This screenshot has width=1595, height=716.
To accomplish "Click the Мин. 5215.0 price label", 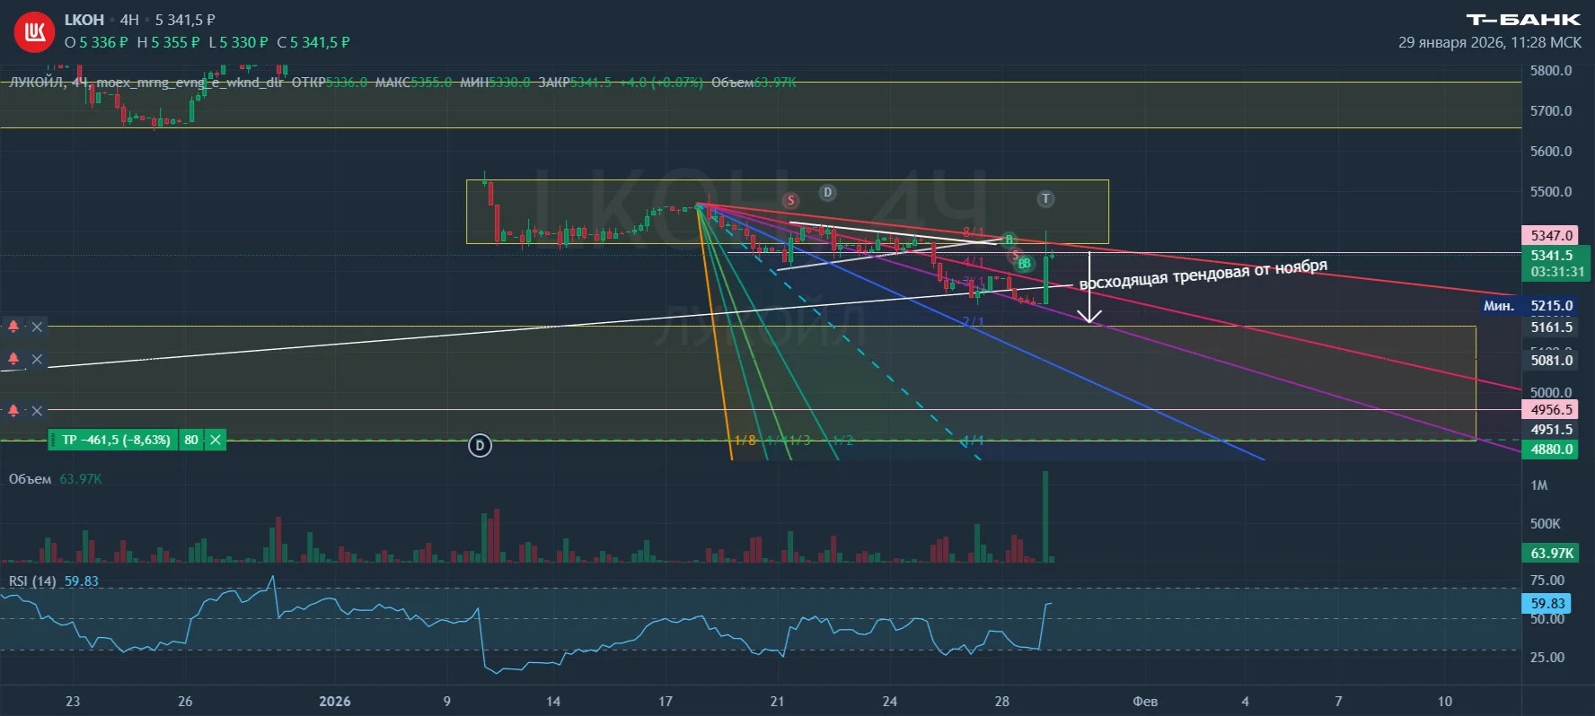I will tap(1529, 306).
